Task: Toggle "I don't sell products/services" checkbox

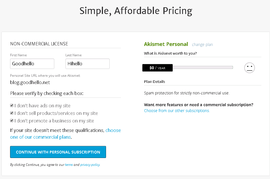Action: [12, 113]
